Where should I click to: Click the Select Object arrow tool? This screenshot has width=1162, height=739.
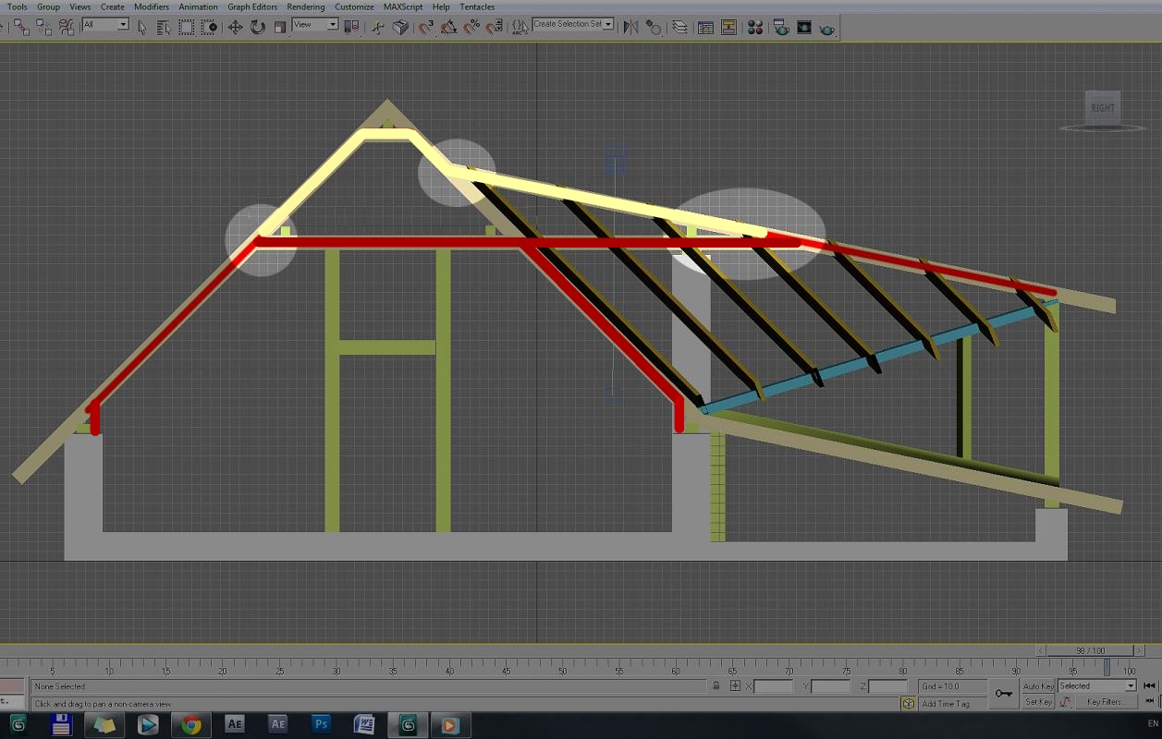coord(142,27)
